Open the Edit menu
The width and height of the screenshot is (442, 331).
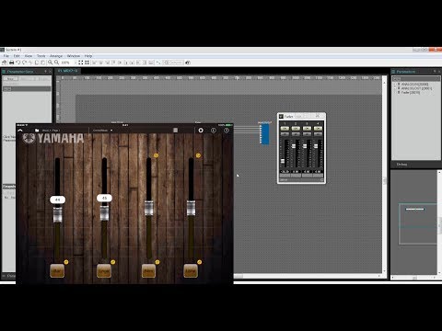pos(17,56)
